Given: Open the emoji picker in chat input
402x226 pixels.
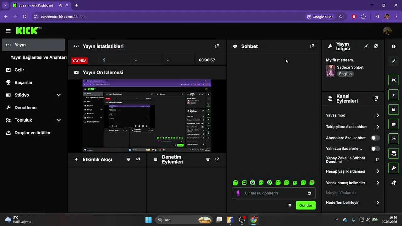Looking at the screenshot, I should 309,193.
